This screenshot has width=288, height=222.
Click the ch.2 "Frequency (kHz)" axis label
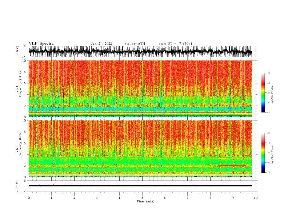click(x=20, y=144)
